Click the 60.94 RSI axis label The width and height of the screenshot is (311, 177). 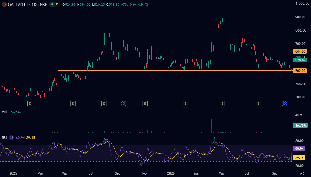click(x=299, y=148)
